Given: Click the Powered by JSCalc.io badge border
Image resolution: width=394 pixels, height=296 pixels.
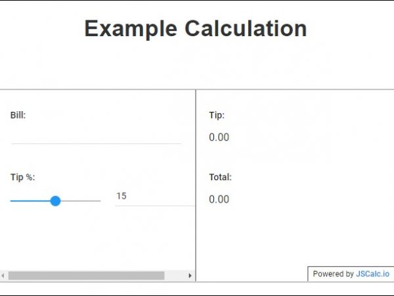Looking at the screenshot, I should [x=308, y=274].
